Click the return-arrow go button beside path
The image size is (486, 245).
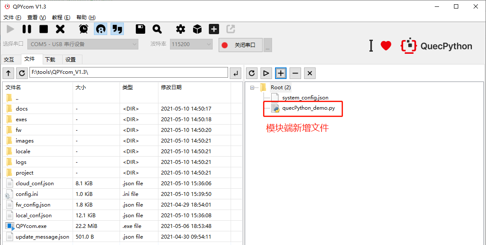pos(236,73)
